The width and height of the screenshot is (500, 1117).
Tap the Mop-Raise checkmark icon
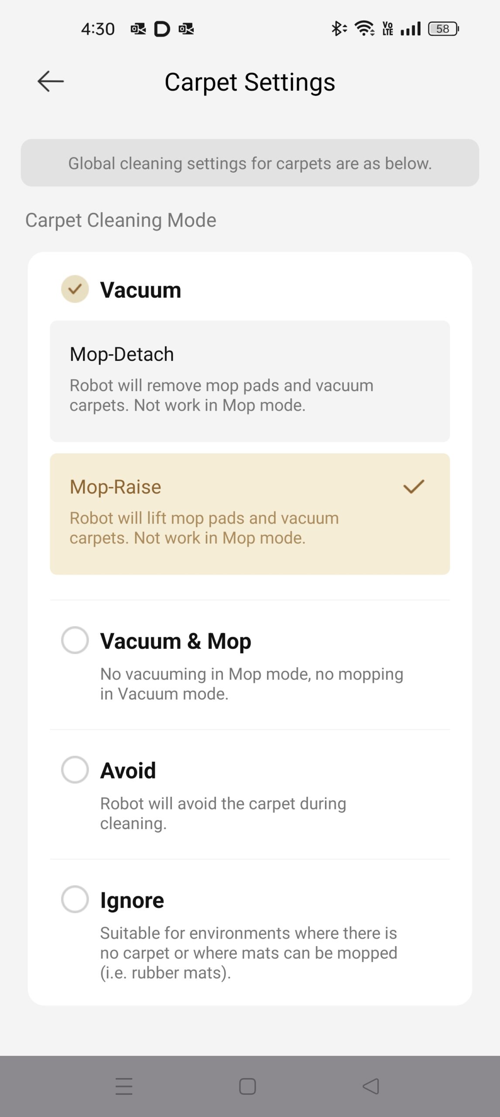(x=414, y=487)
